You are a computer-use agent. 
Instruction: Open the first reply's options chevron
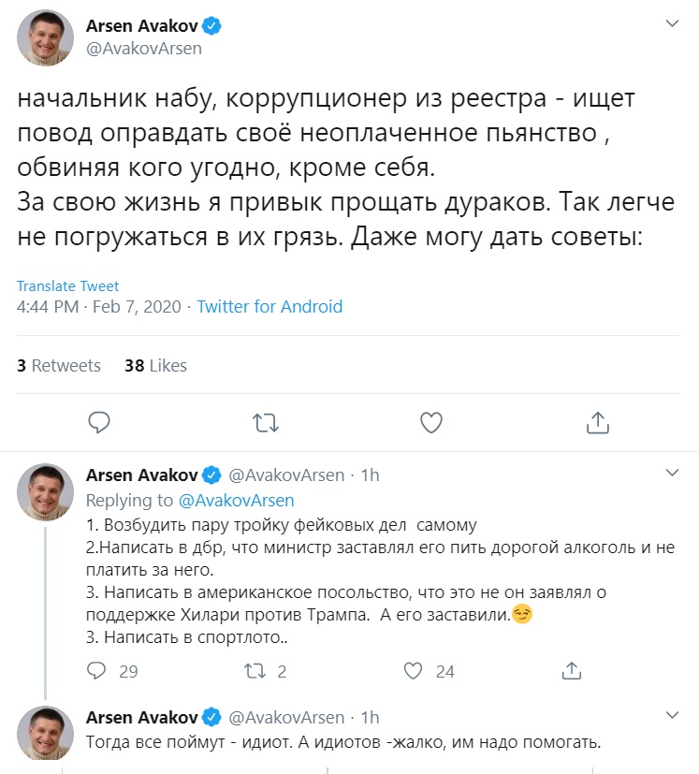[x=672, y=474]
